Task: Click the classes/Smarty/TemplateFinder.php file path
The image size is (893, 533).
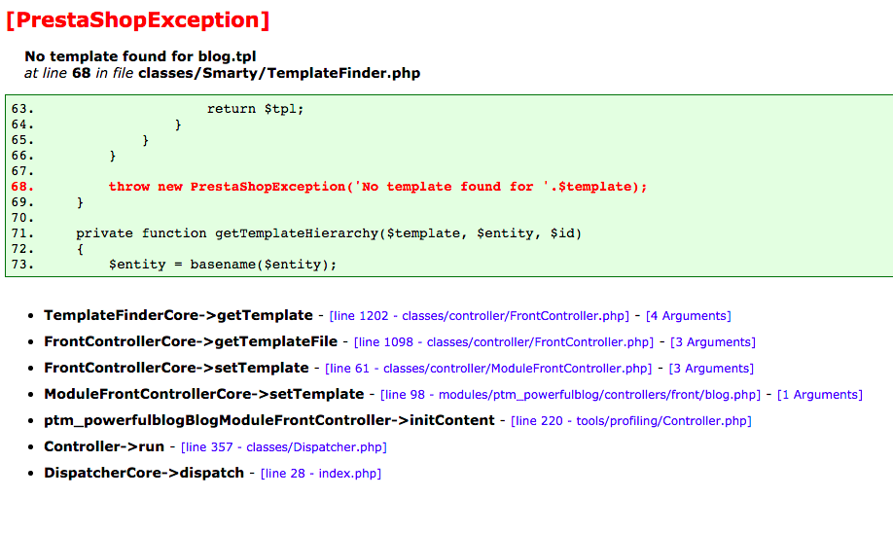Action: [x=279, y=74]
